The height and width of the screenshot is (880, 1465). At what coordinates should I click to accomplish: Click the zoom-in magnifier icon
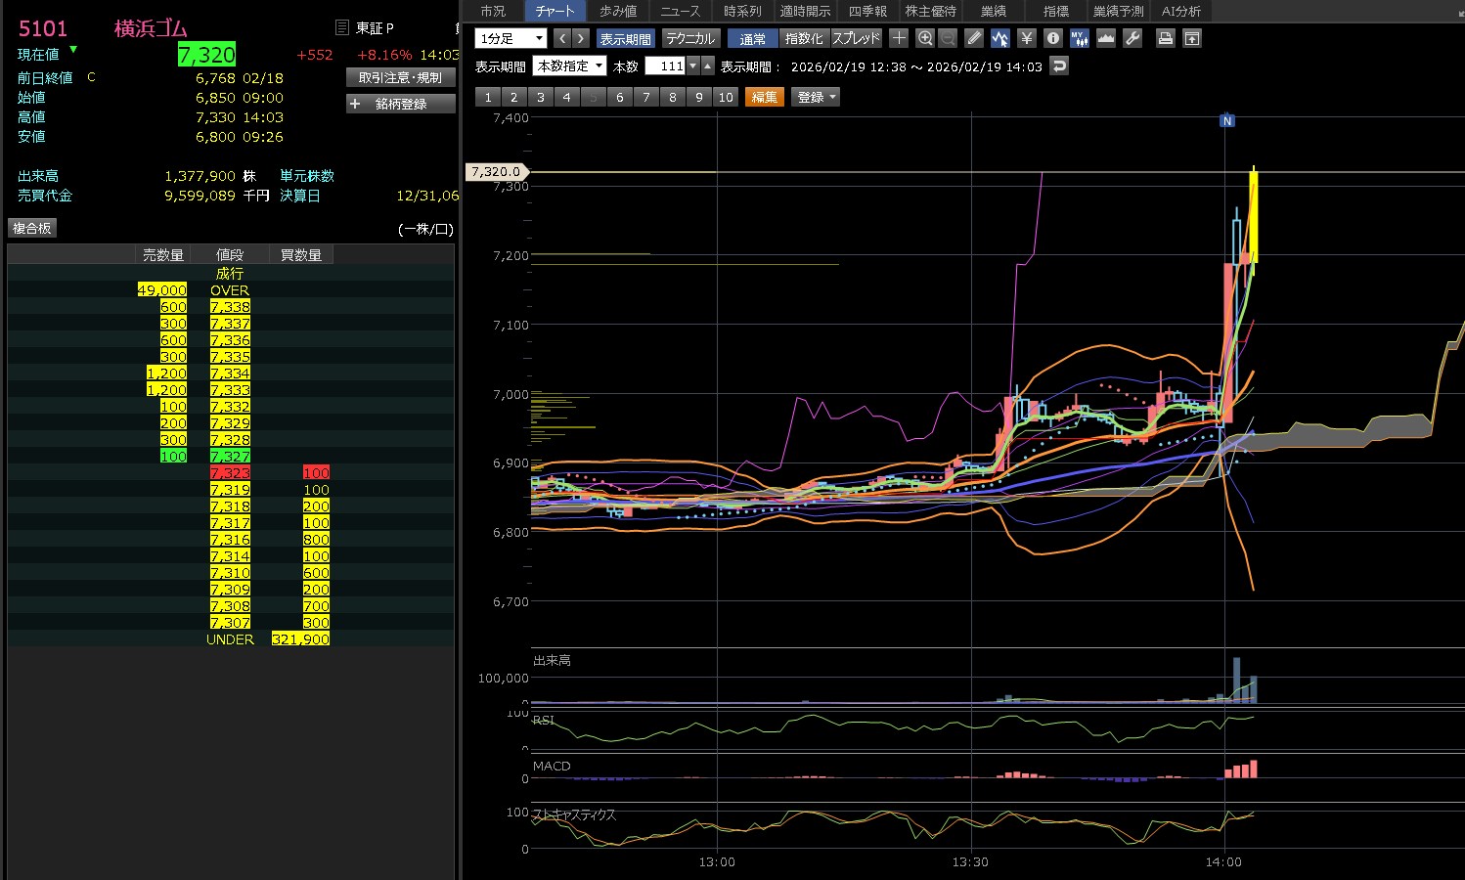coord(925,38)
